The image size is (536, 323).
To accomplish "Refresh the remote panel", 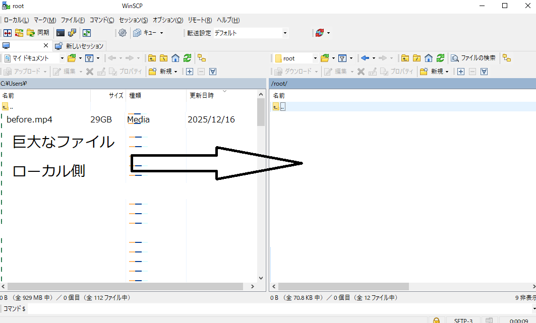I will click(440, 58).
